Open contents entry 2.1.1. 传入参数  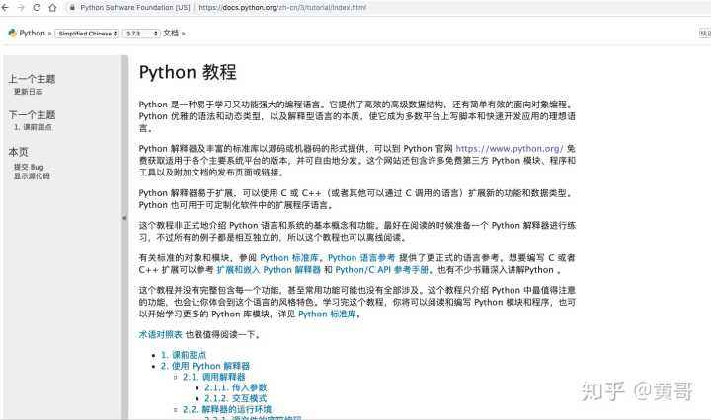pos(235,387)
